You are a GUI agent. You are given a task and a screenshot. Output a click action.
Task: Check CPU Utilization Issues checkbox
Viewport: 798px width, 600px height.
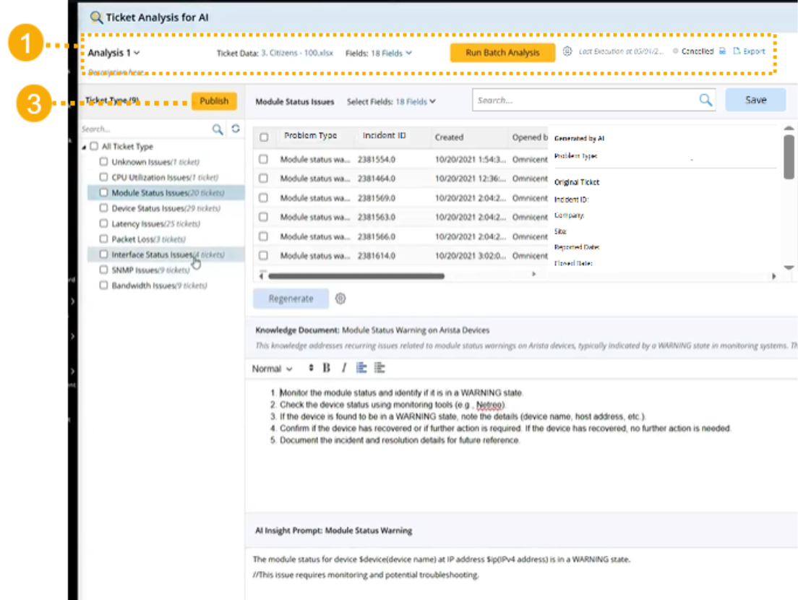point(104,177)
